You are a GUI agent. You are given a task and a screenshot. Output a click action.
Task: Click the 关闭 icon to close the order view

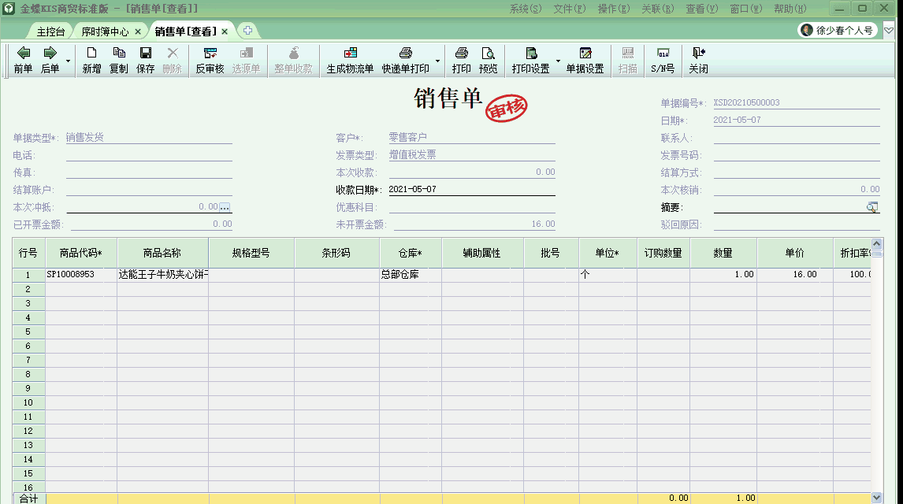tap(697, 61)
